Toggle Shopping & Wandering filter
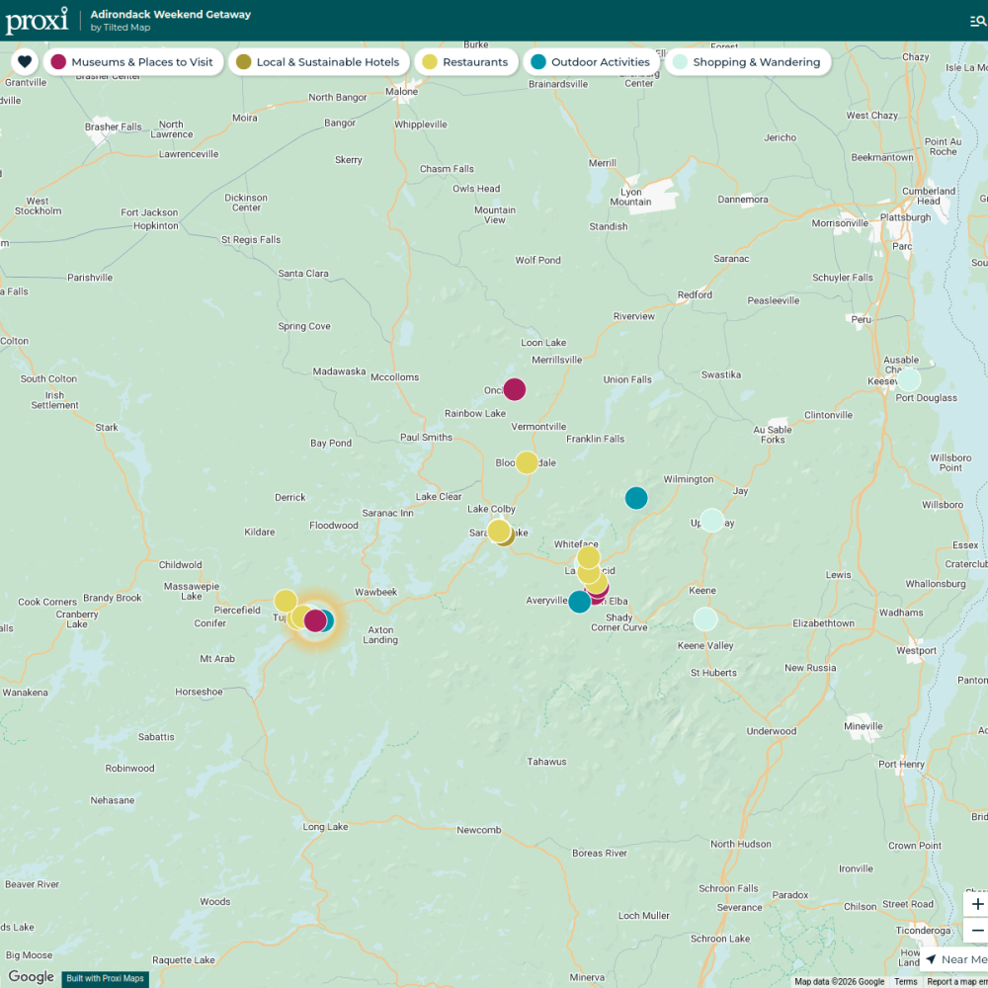Image resolution: width=988 pixels, height=988 pixels. [x=748, y=61]
